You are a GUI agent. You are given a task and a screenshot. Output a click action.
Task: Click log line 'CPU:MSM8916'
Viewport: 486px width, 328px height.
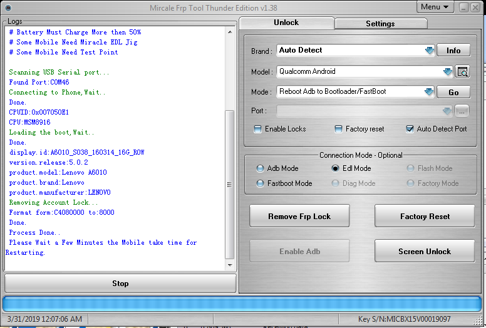(30, 122)
